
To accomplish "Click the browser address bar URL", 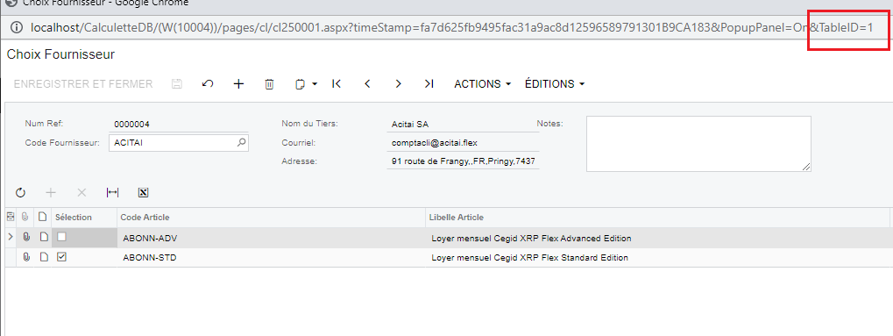I will click(451, 27).
